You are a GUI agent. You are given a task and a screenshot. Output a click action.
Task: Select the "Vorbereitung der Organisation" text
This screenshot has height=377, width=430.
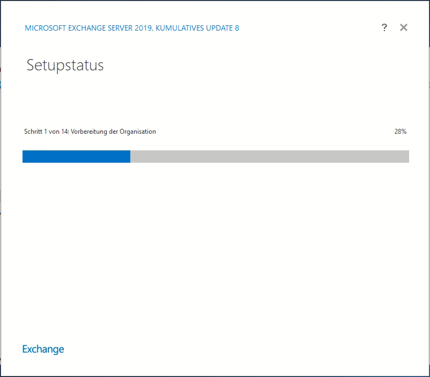click(x=114, y=132)
